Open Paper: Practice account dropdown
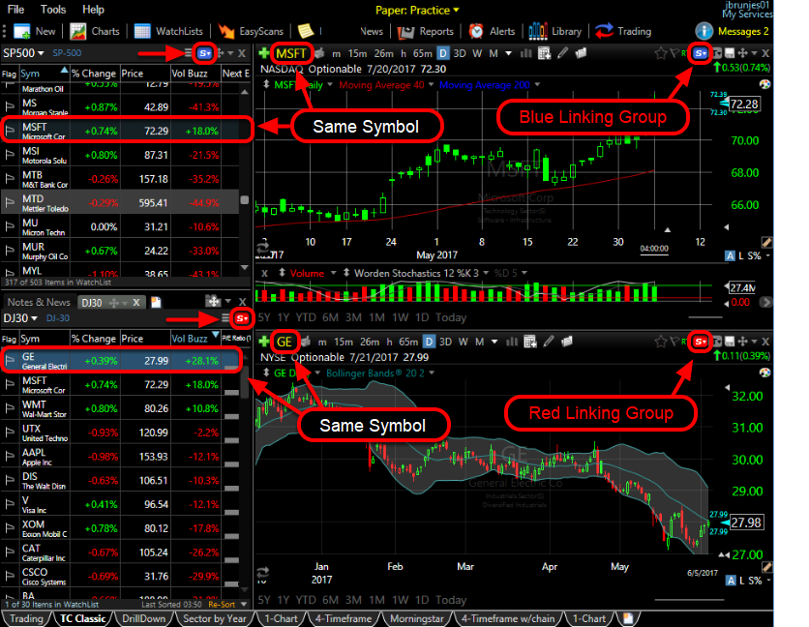Image resolution: width=809 pixels, height=627 pixels. point(417,10)
